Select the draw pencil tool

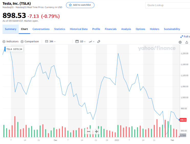(x=99, y=42)
